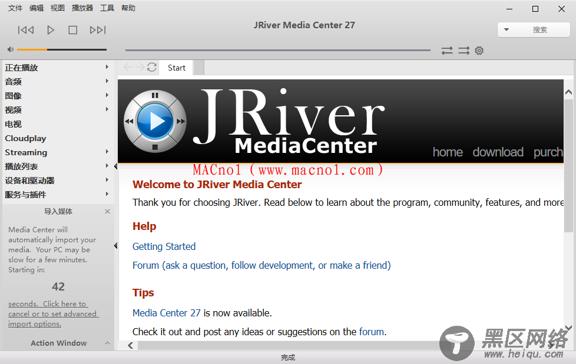Open the search dropdown arrow

tap(506, 30)
